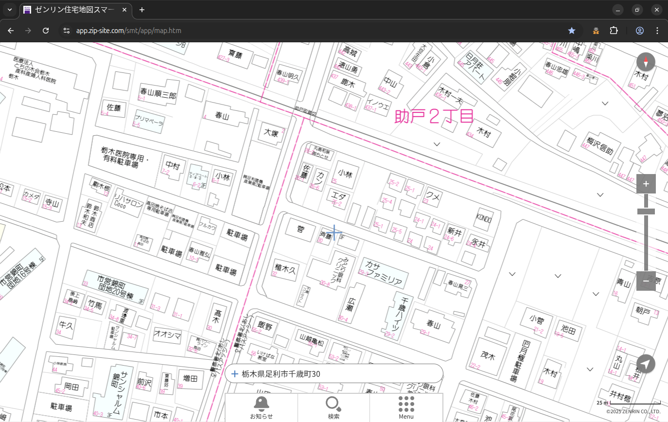Screen dimensions: 668x422
Task: Open 検索 search magnifier
Action: point(334,407)
